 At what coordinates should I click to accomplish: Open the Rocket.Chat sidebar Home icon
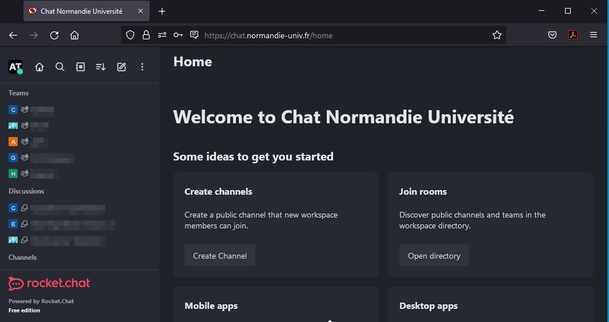click(x=39, y=67)
